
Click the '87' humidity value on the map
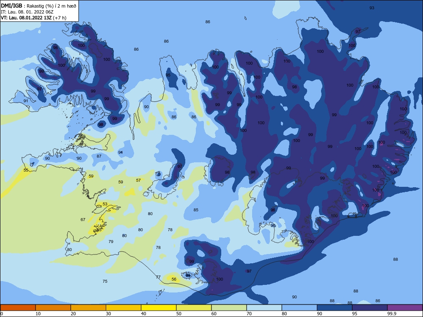pos(99,156)
